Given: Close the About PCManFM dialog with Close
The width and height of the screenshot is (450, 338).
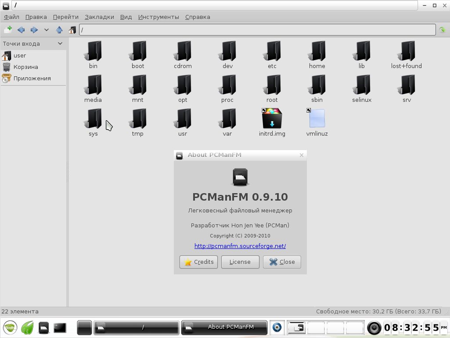Looking at the screenshot, I should coord(282,262).
